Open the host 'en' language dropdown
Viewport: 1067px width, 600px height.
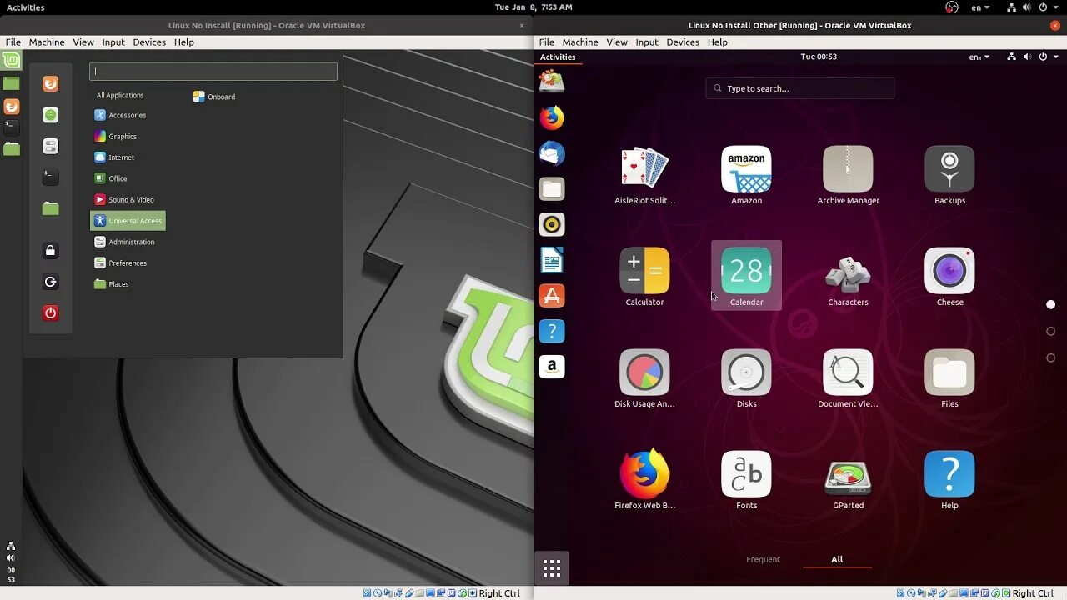[x=980, y=7]
